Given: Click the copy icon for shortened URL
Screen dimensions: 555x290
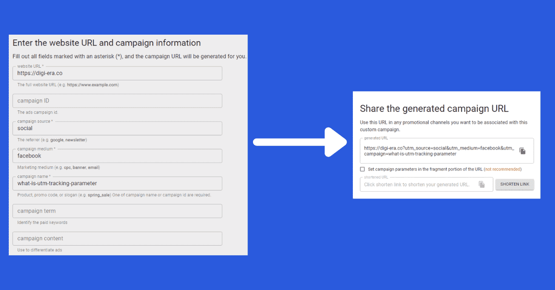Looking at the screenshot, I should pyautogui.click(x=481, y=184).
